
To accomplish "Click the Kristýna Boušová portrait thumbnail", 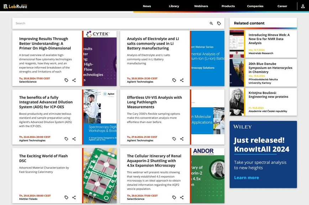I will click(x=237, y=102).
